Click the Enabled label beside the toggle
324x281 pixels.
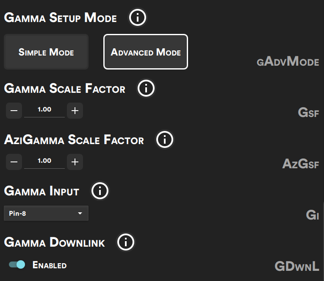click(50, 265)
